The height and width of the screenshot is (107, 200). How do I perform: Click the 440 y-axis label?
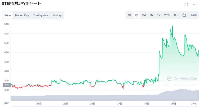point(6,71)
